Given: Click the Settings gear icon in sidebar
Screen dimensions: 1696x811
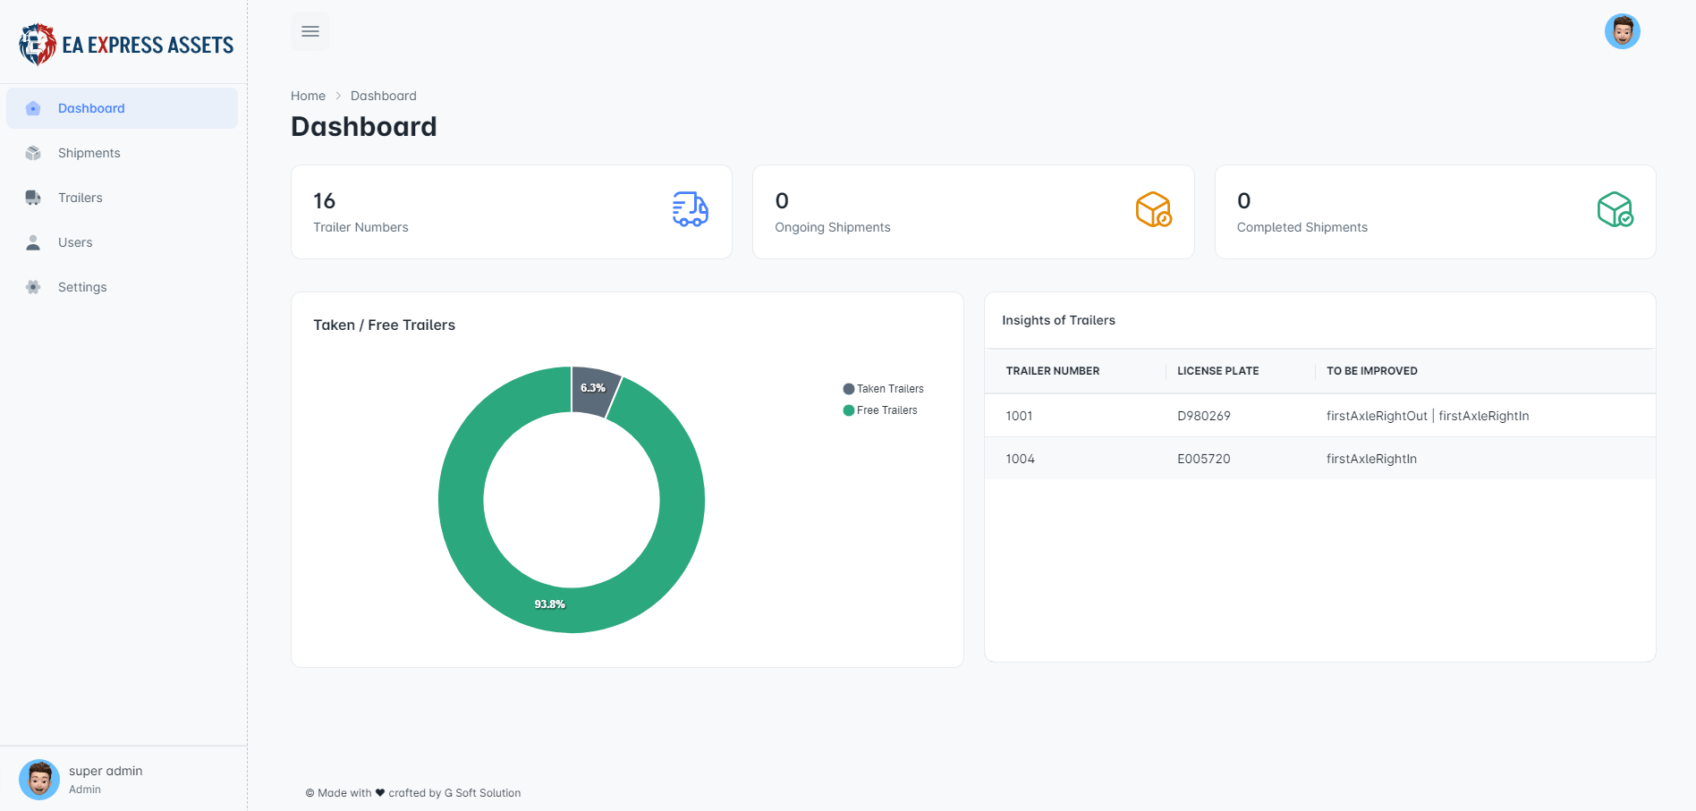Looking at the screenshot, I should click(33, 287).
